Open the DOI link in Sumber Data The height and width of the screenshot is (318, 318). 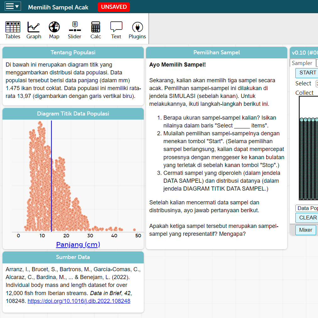tap(79, 301)
